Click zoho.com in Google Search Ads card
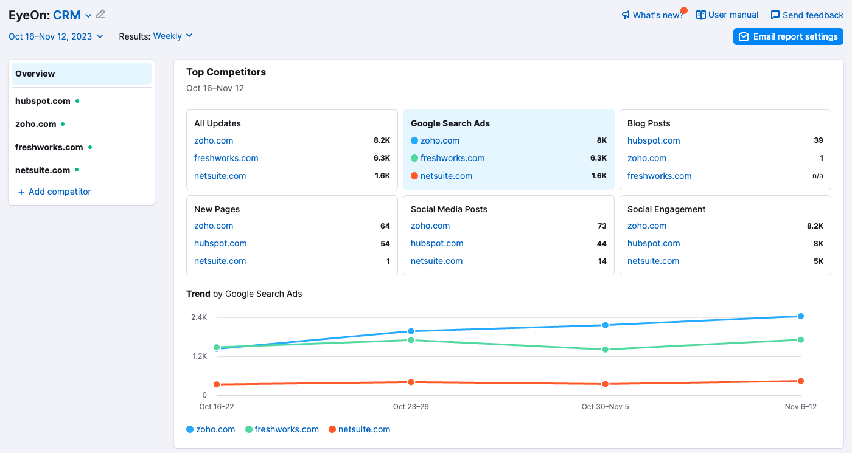The height and width of the screenshot is (453, 852). (440, 140)
